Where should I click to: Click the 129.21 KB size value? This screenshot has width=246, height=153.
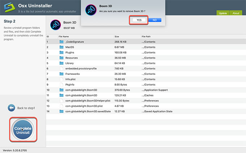coord(120,95)
